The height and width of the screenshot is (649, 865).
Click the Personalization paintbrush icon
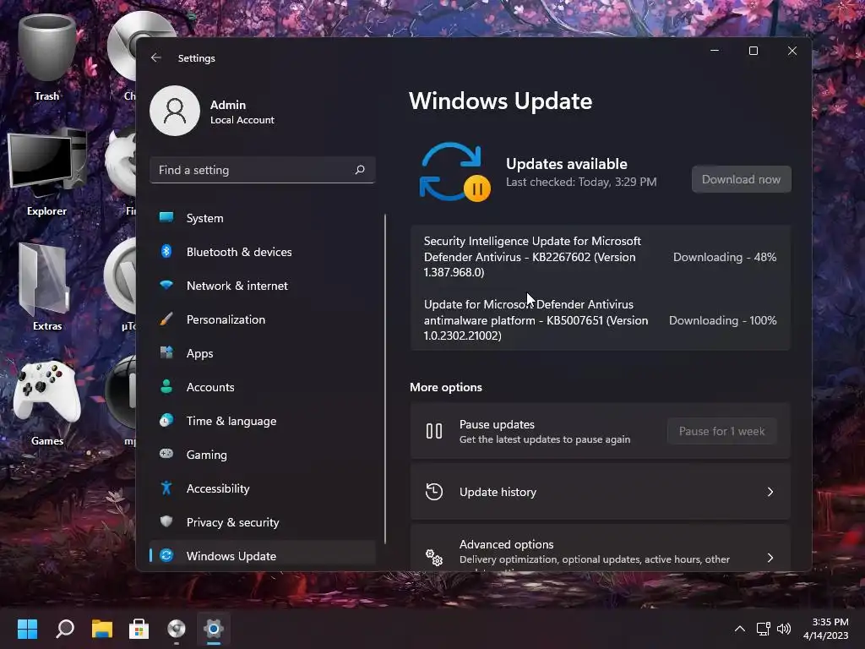pyautogui.click(x=166, y=319)
